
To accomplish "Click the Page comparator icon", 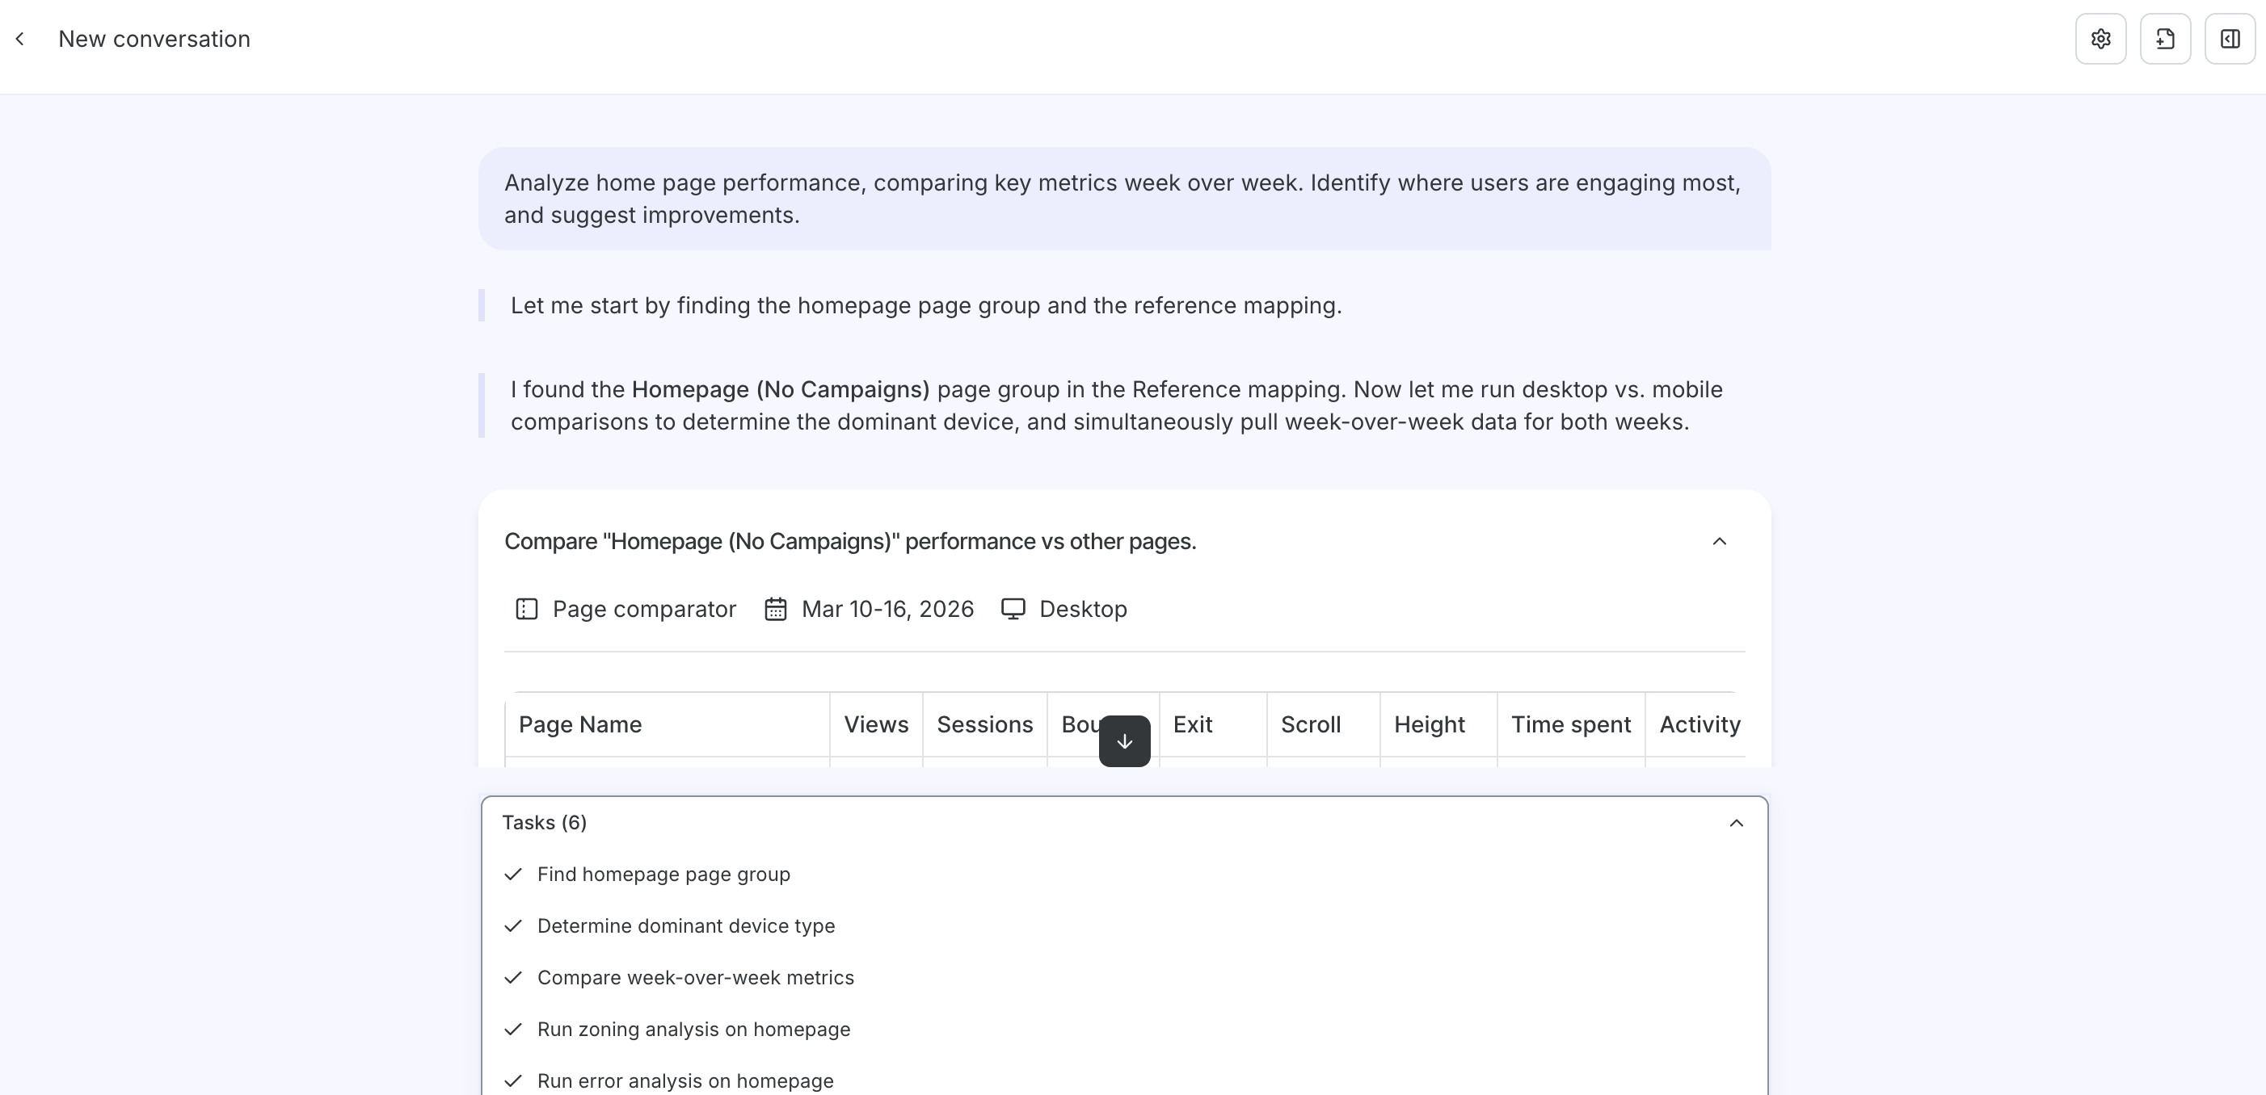I will tap(526, 609).
